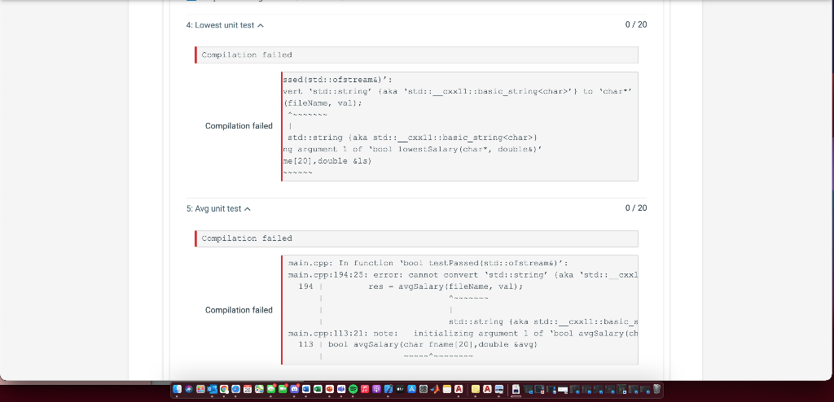Click the 0 / 20 score for Avg unit test
Screen dimensions: 834x402
[636, 208]
